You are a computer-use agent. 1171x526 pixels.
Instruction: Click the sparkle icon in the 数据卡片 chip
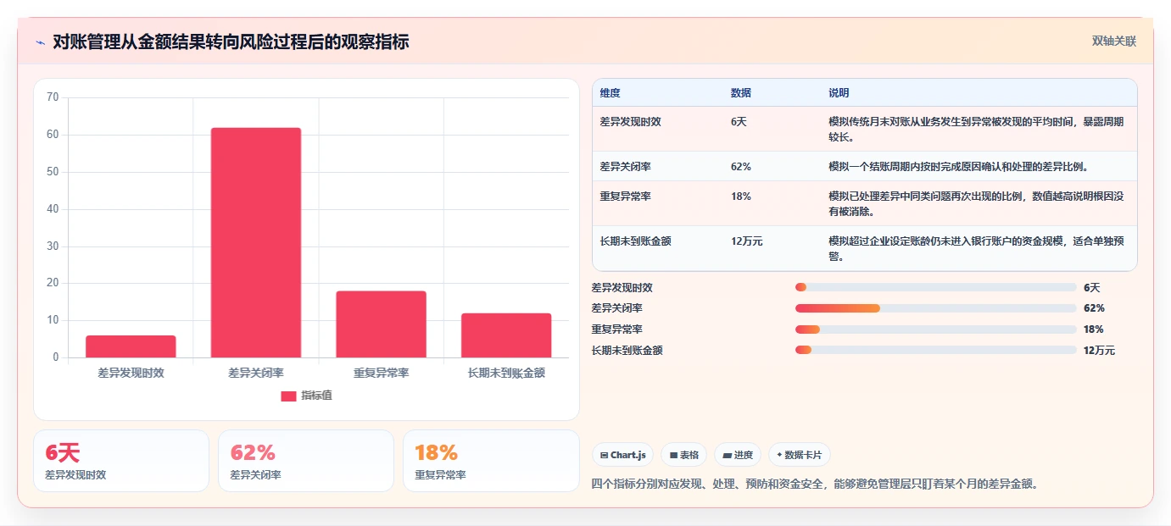coord(779,455)
